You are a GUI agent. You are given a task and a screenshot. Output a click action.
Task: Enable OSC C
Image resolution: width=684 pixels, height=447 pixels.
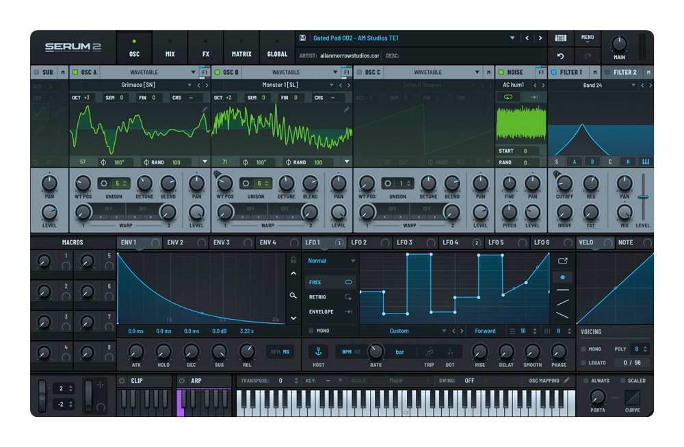tap(359, 73)
